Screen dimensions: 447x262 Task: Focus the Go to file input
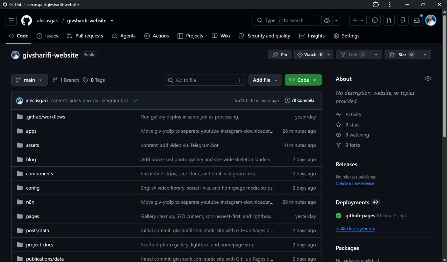click(205, 80)
